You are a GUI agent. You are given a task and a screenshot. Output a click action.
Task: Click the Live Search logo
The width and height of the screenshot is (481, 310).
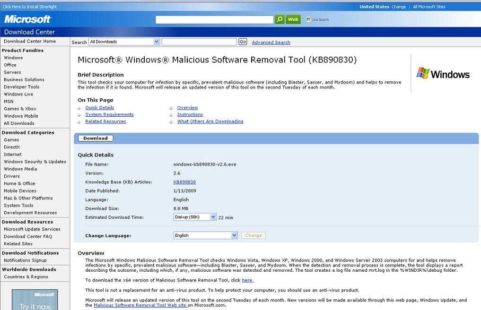point(317,19)
